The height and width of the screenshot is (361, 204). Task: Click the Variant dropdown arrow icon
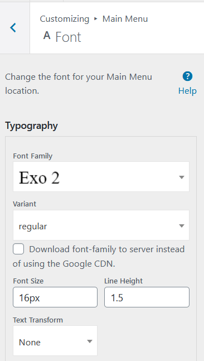(182, 225)
